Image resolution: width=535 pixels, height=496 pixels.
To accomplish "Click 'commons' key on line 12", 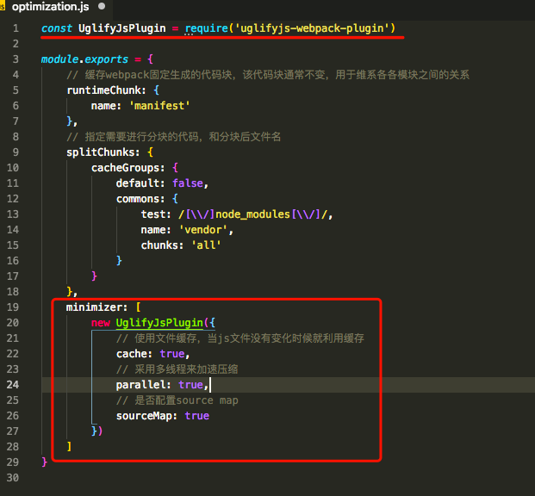I will 138,199.
